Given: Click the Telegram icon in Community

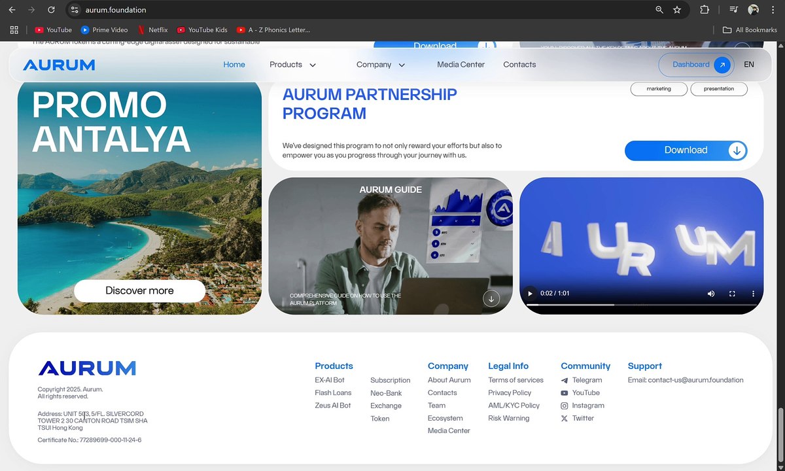Looking at the screenshot, I should 565,380.
